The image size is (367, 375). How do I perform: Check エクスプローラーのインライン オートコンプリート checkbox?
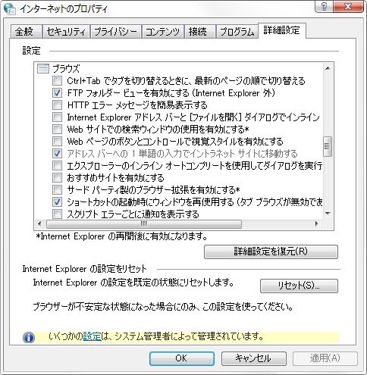point(57,166)
